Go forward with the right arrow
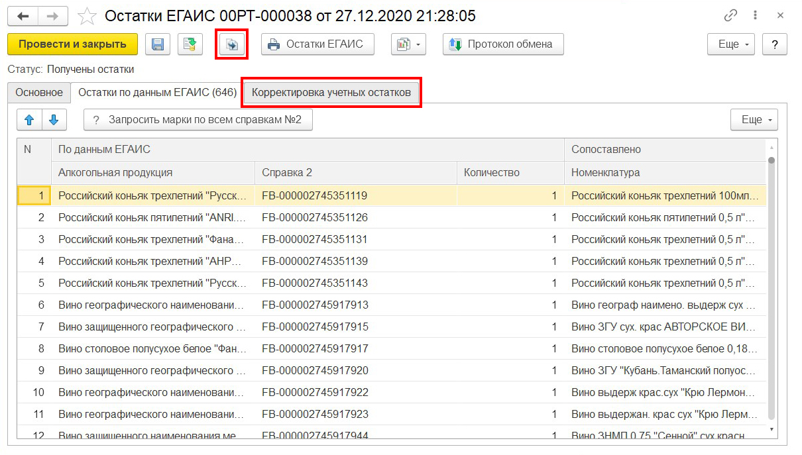This screenshot has height=455, width=802. (x=52, y=15)
